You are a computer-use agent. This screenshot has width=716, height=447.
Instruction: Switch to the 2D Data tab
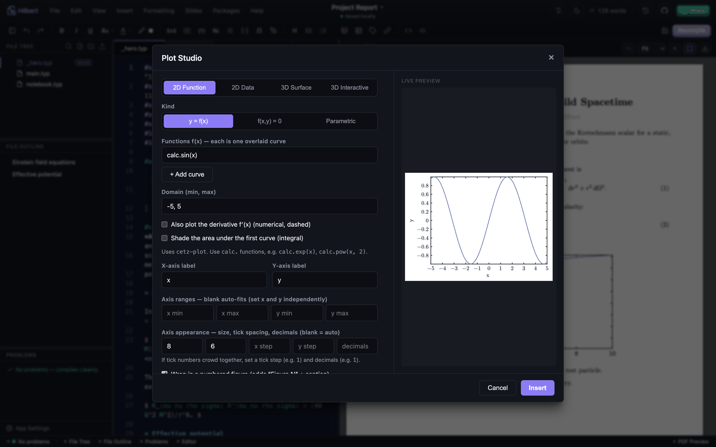pos(243,88)
